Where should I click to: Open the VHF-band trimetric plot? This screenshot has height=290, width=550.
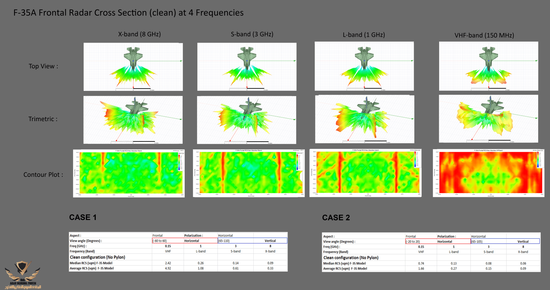489,119
